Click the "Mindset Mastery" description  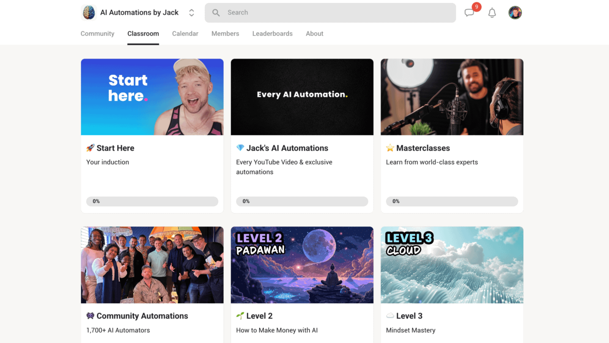click(411, 330)
